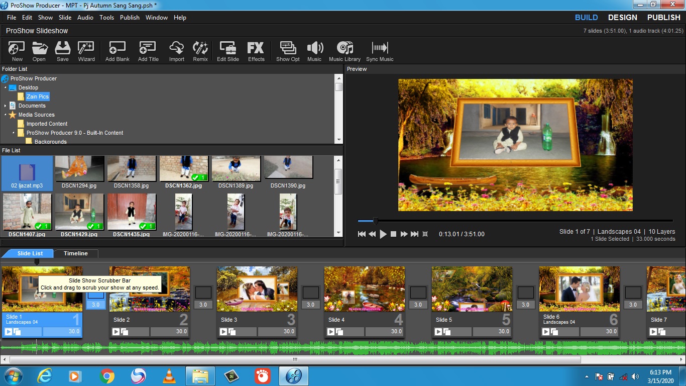Screen dimensions: 686x386
Task: Select the 02 Ijazat.mp3 file
Action: pos(27,173)
